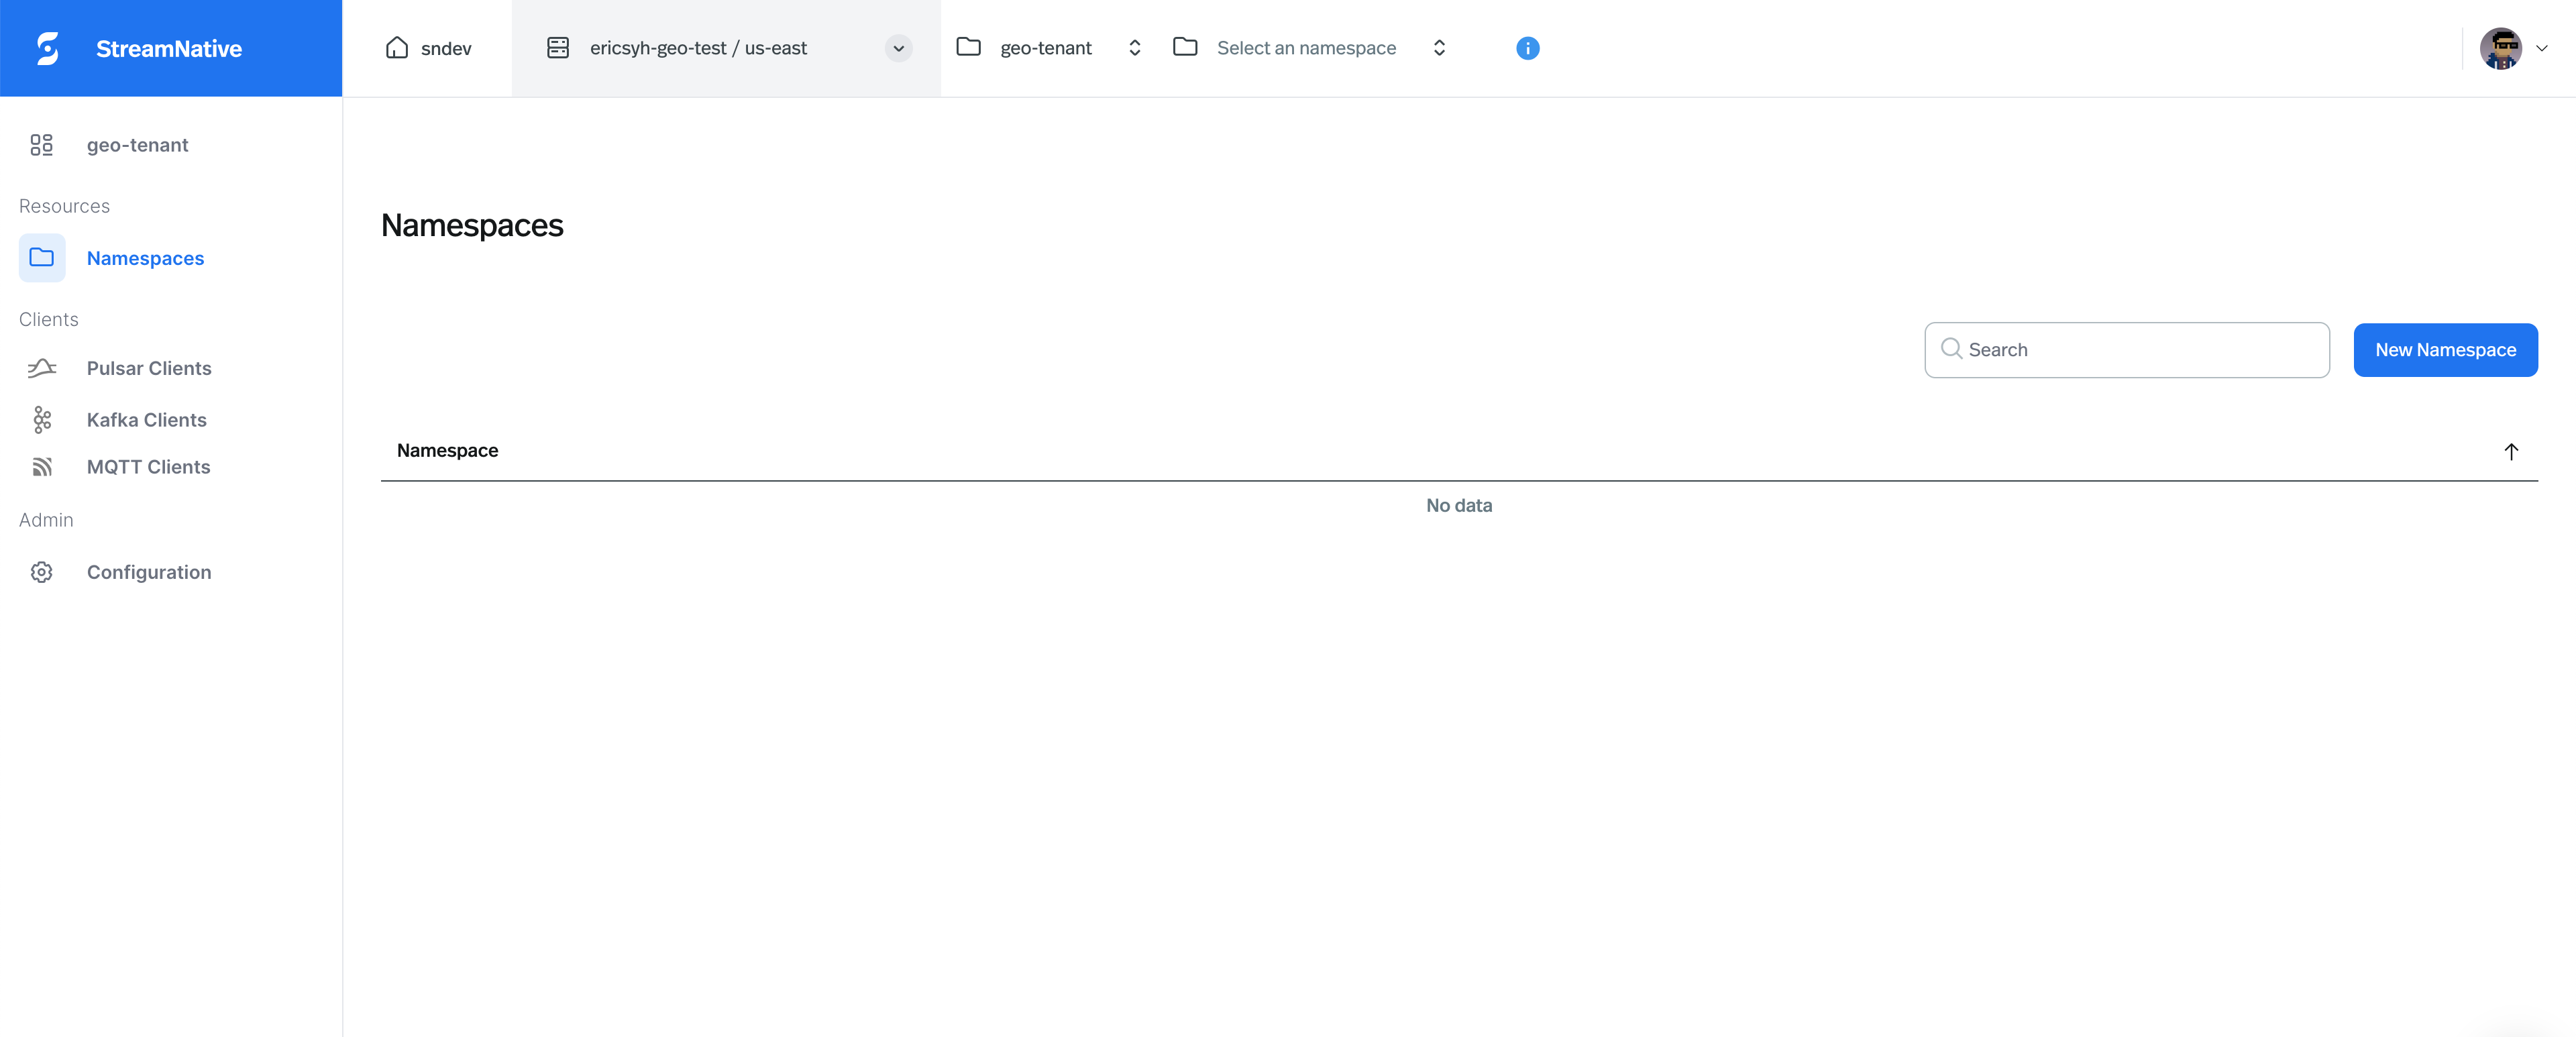Select the Namespaces folder icon in sidebar
2576x1037 pixels.
click(x=41, y=258)
